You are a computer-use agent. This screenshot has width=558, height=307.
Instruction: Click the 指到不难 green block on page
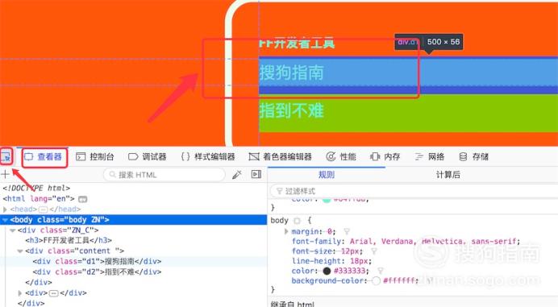pos(408,113)
